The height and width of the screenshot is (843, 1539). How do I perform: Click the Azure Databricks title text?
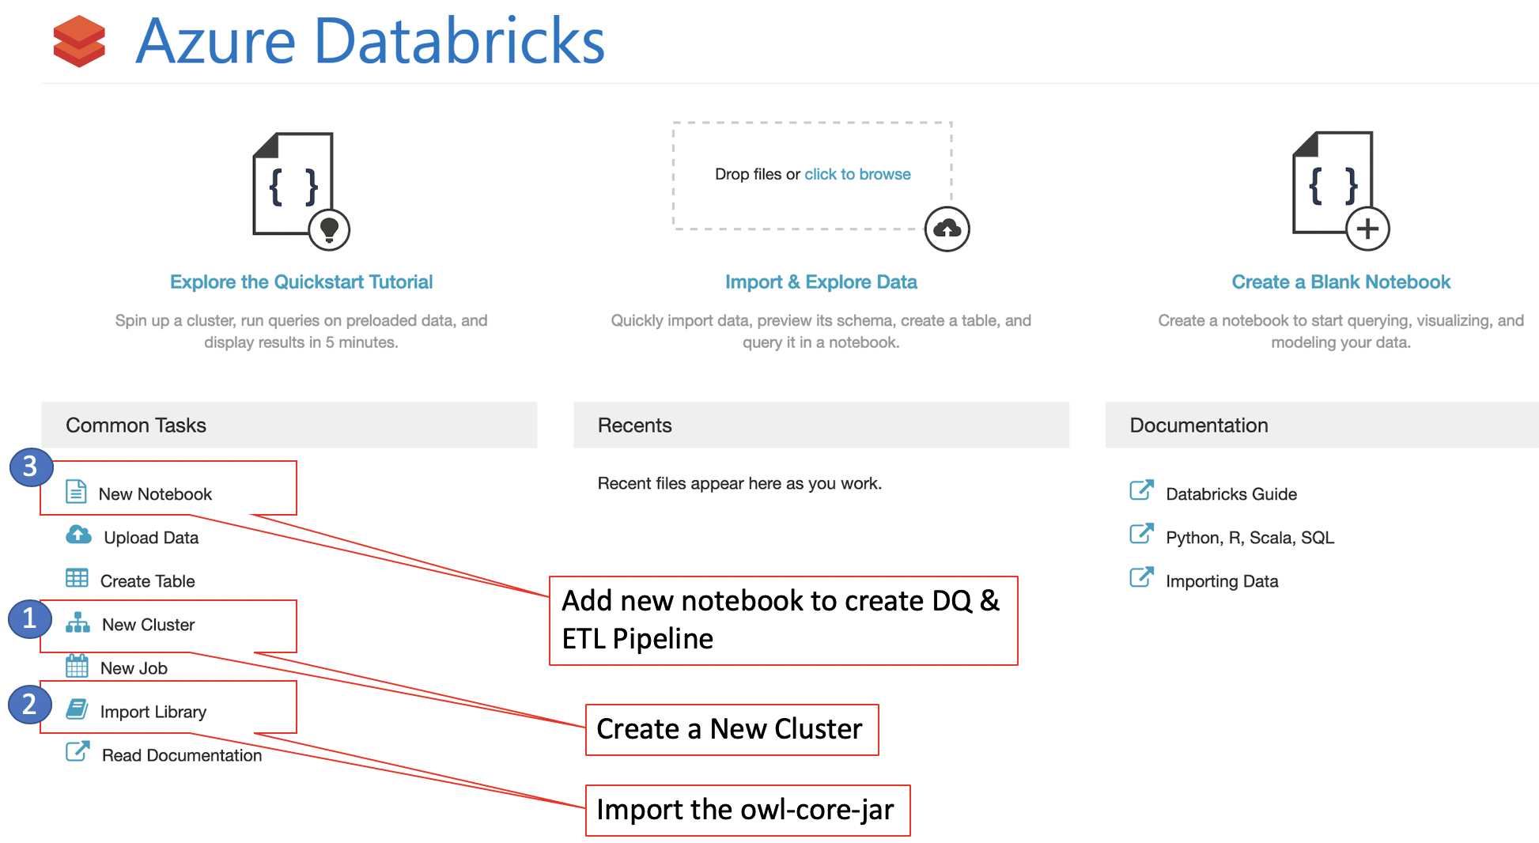tap(370, 40)
